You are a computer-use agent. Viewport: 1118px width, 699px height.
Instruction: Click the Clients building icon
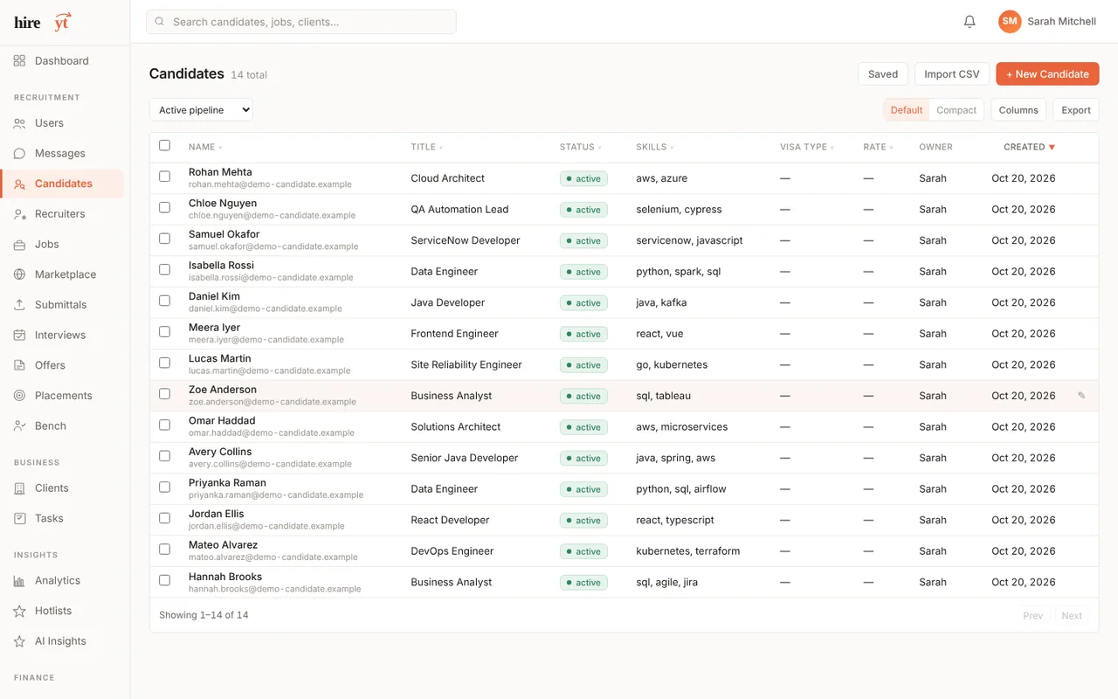tap(19, 488)
